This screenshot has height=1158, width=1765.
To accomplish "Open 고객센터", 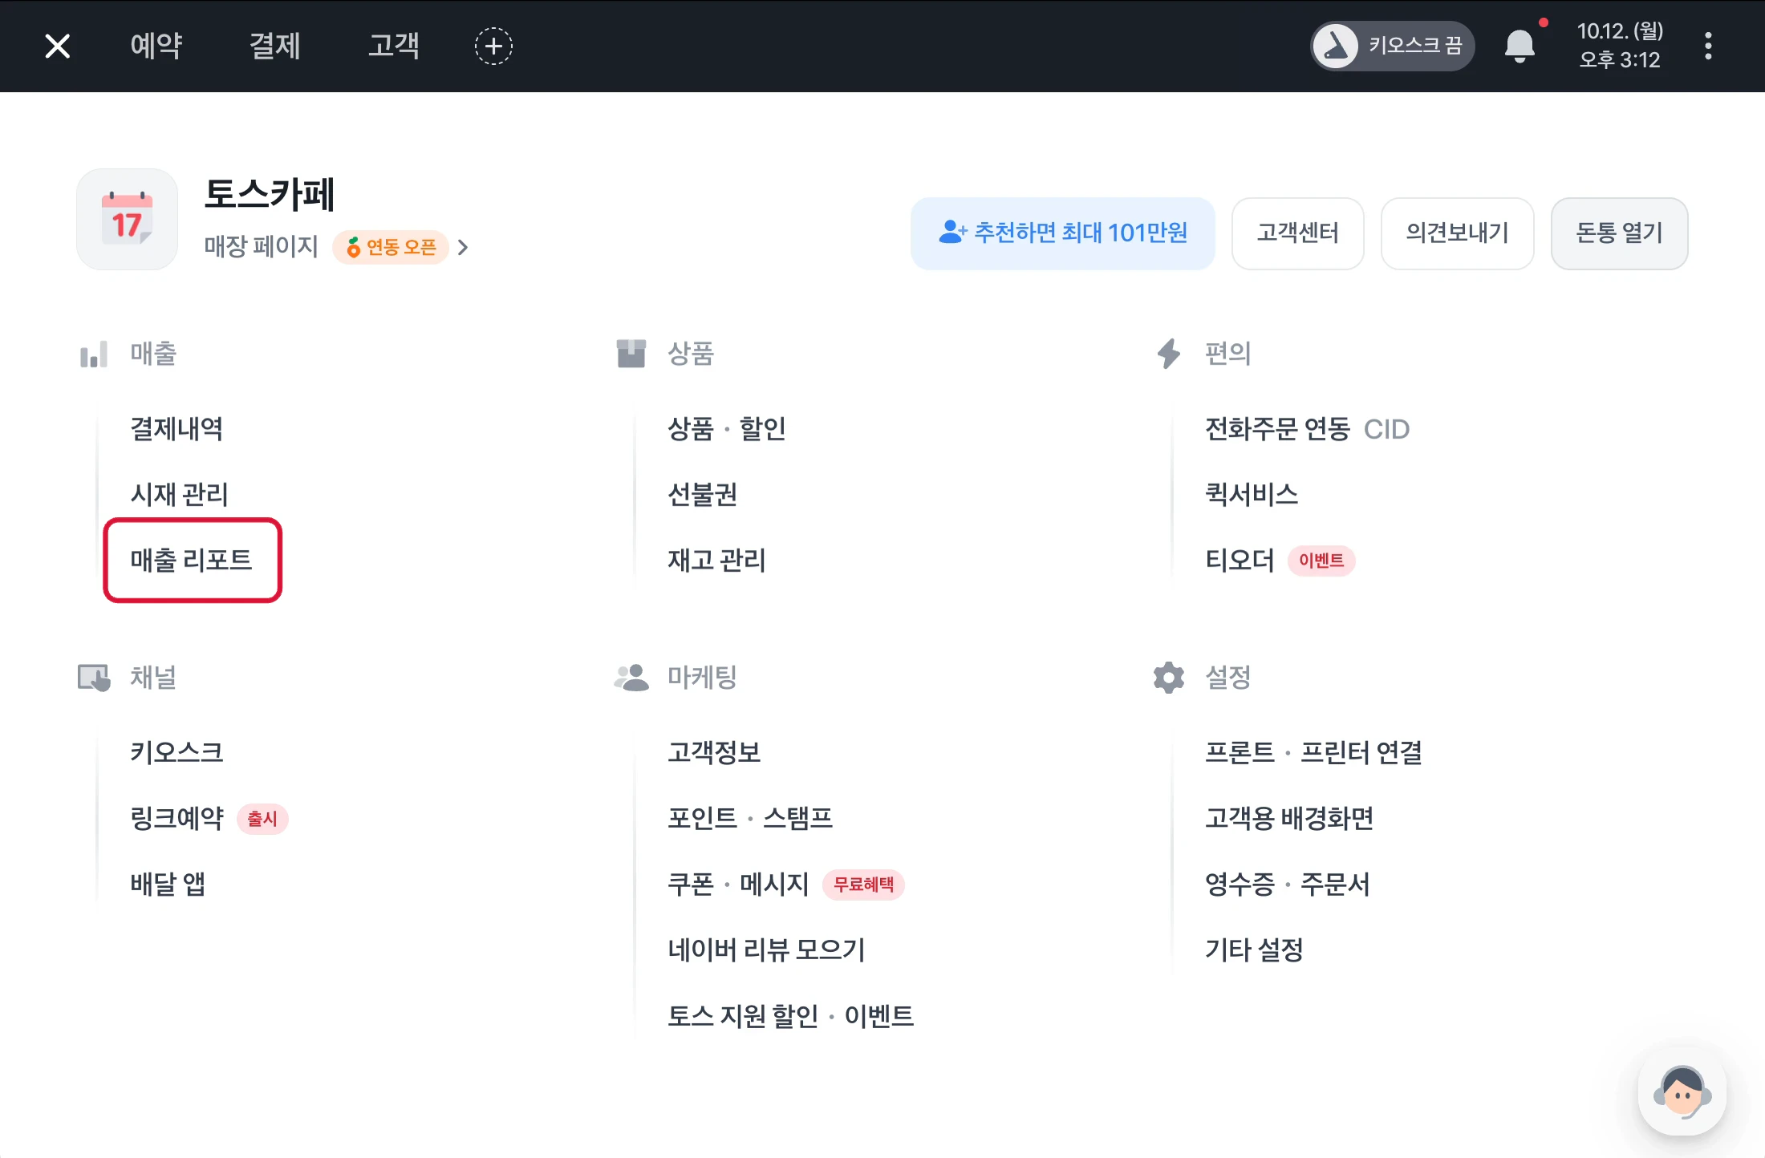I will (1297, 233).
